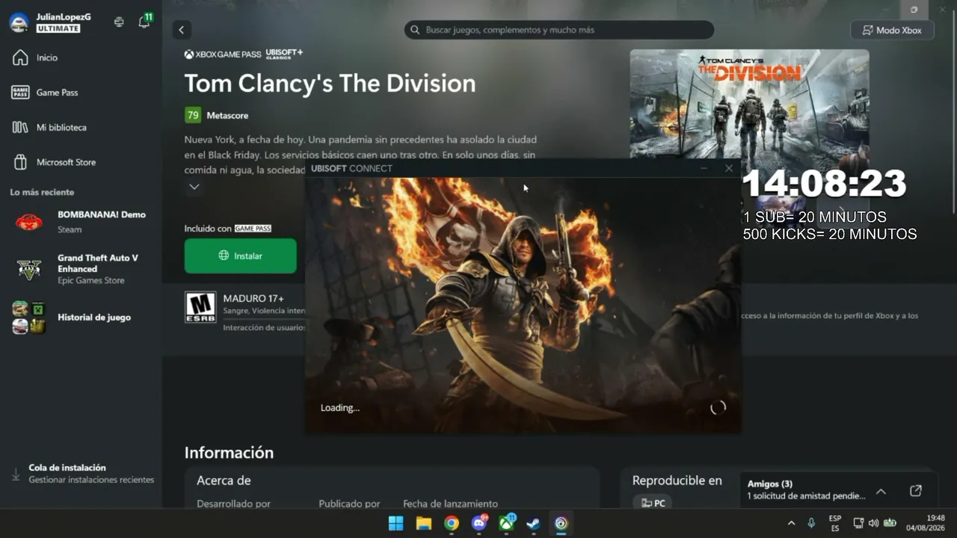The height and width of the screenshot is (538, 957).
Task: Open the Windows Start menu
Action: (x=396, y=523)
